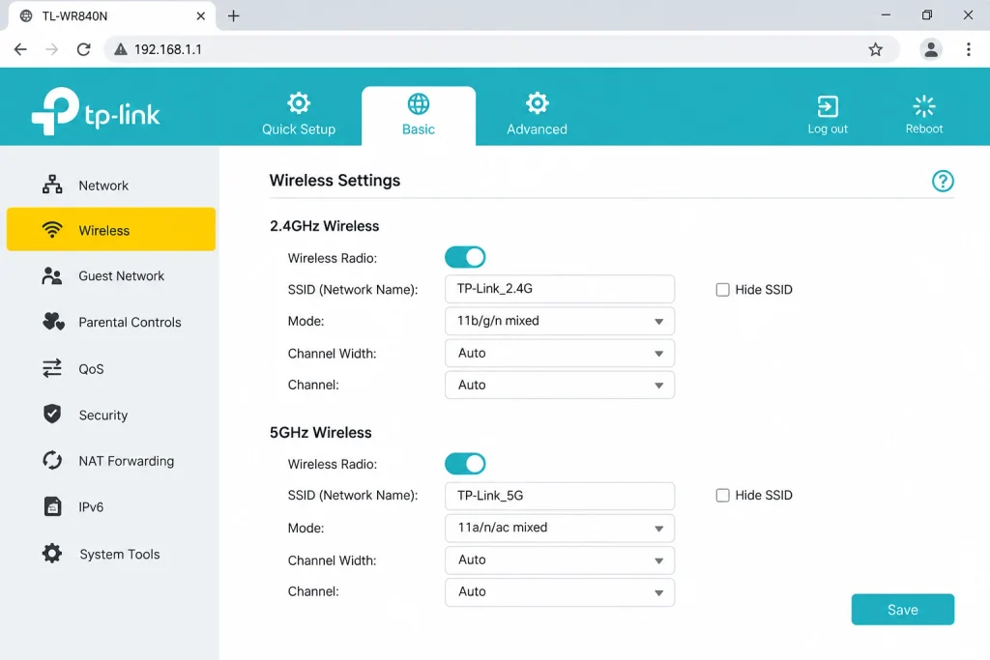
Task: Click the 2.4GHz SSID field TP-Link_2.4G
Action: pos(560,289)
